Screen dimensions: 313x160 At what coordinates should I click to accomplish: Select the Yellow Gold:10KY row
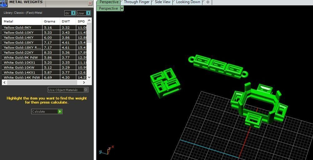point(44,32)
